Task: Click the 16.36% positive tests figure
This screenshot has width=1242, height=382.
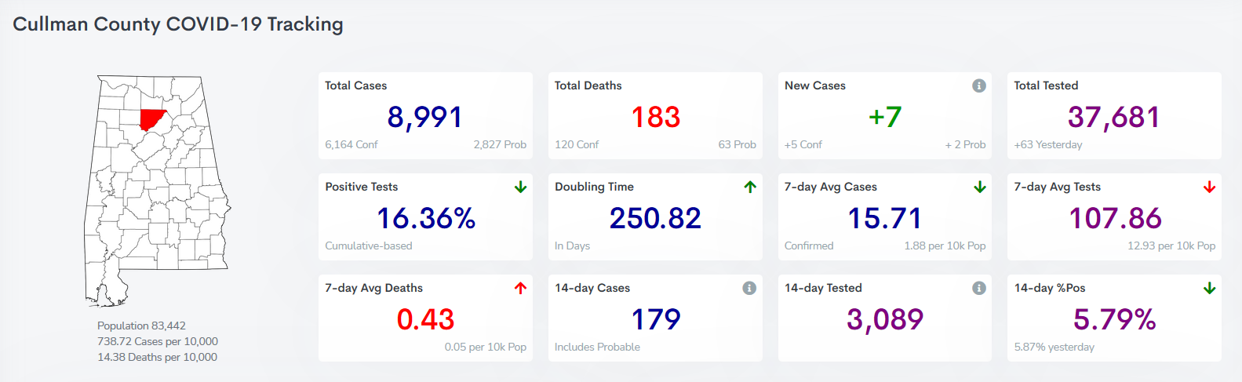Action: click(425, 218)
